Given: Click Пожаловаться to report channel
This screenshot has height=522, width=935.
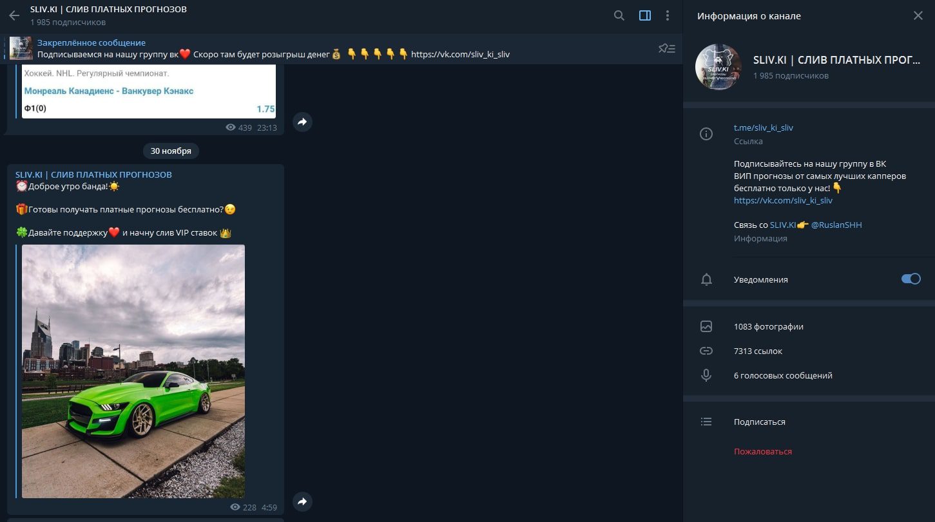Looking at the screenshot, I should click(762, 451).
